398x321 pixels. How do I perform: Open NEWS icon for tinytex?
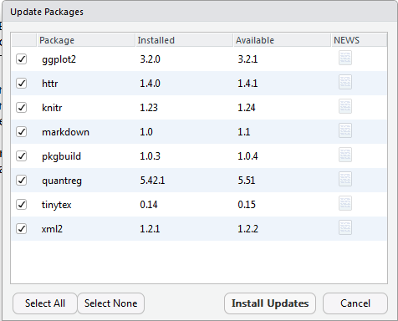[x=345, y=203]
